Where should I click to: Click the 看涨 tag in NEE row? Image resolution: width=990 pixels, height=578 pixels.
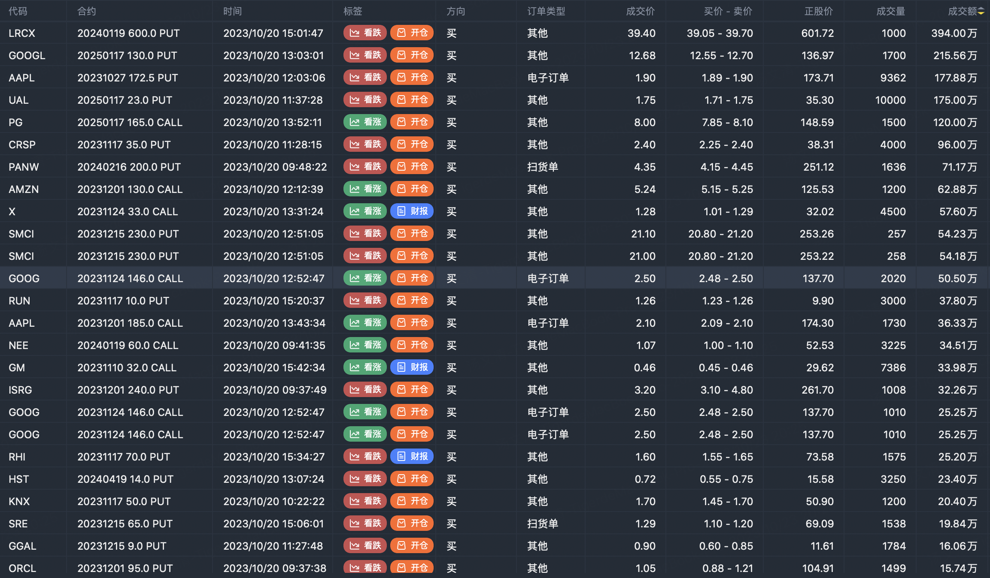tap(365, 345)
